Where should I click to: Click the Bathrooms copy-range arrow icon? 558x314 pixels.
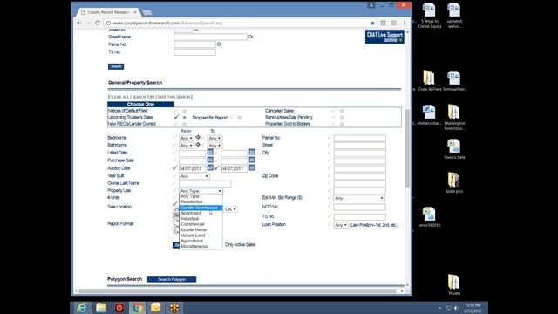click(198, 145)
